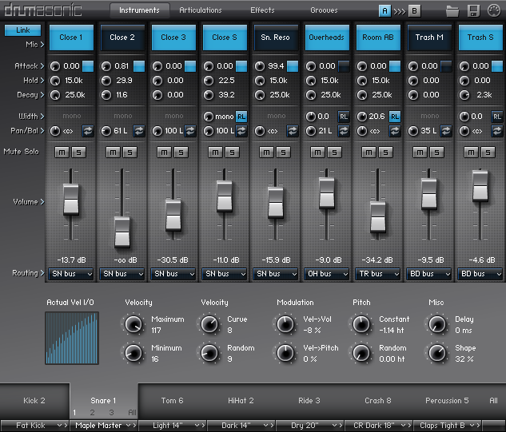Screen dimensions: 506x432
Task: Click the Velocity Minimum knob
Action: point(133,353)
